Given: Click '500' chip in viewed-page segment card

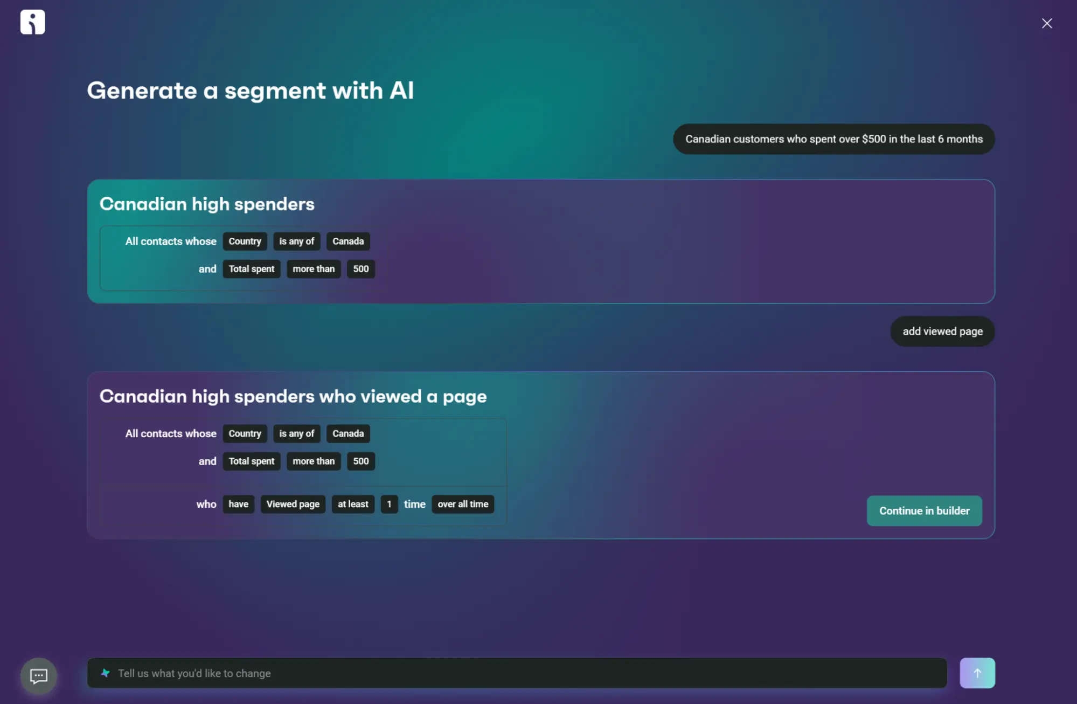Looking at the screenshot, I should pos(361,461).
